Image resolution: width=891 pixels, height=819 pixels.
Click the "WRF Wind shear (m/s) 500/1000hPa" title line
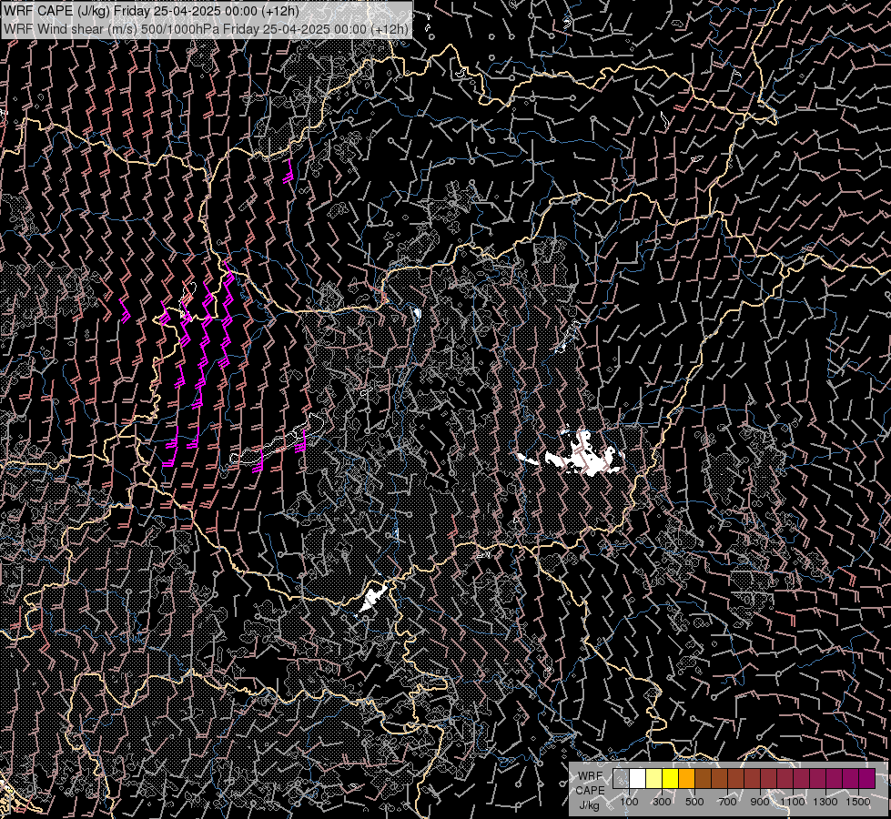click(207, 28)
